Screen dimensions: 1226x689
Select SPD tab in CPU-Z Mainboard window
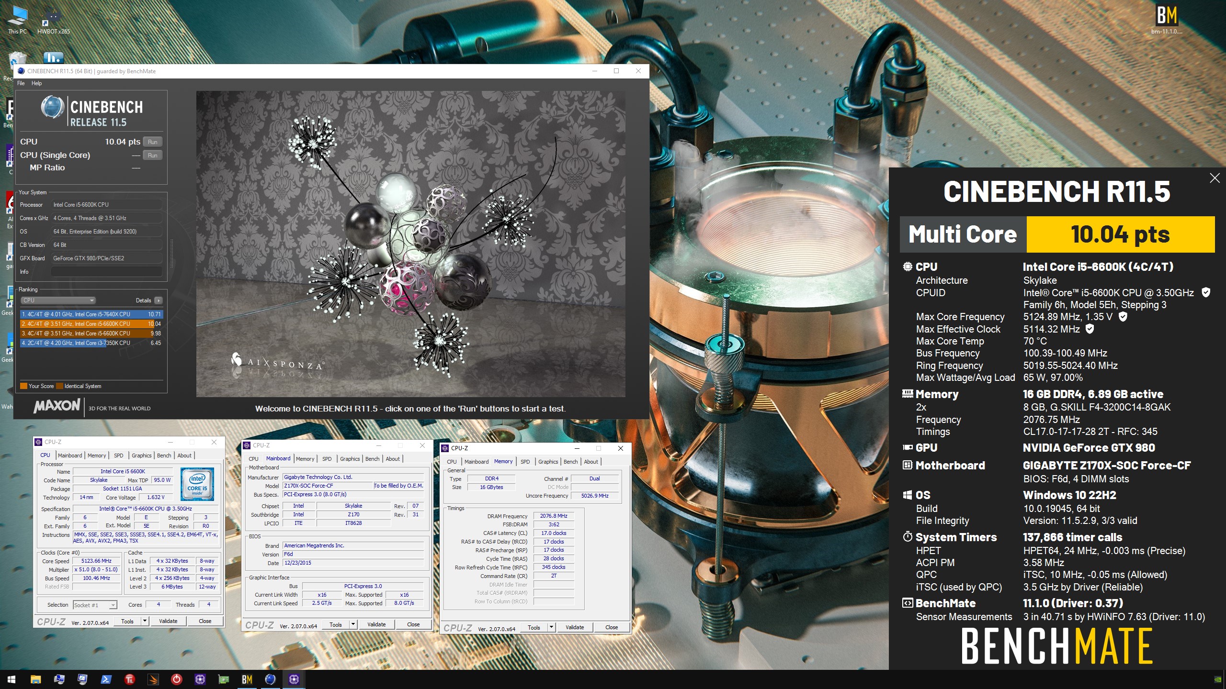[x=327, y=459]
